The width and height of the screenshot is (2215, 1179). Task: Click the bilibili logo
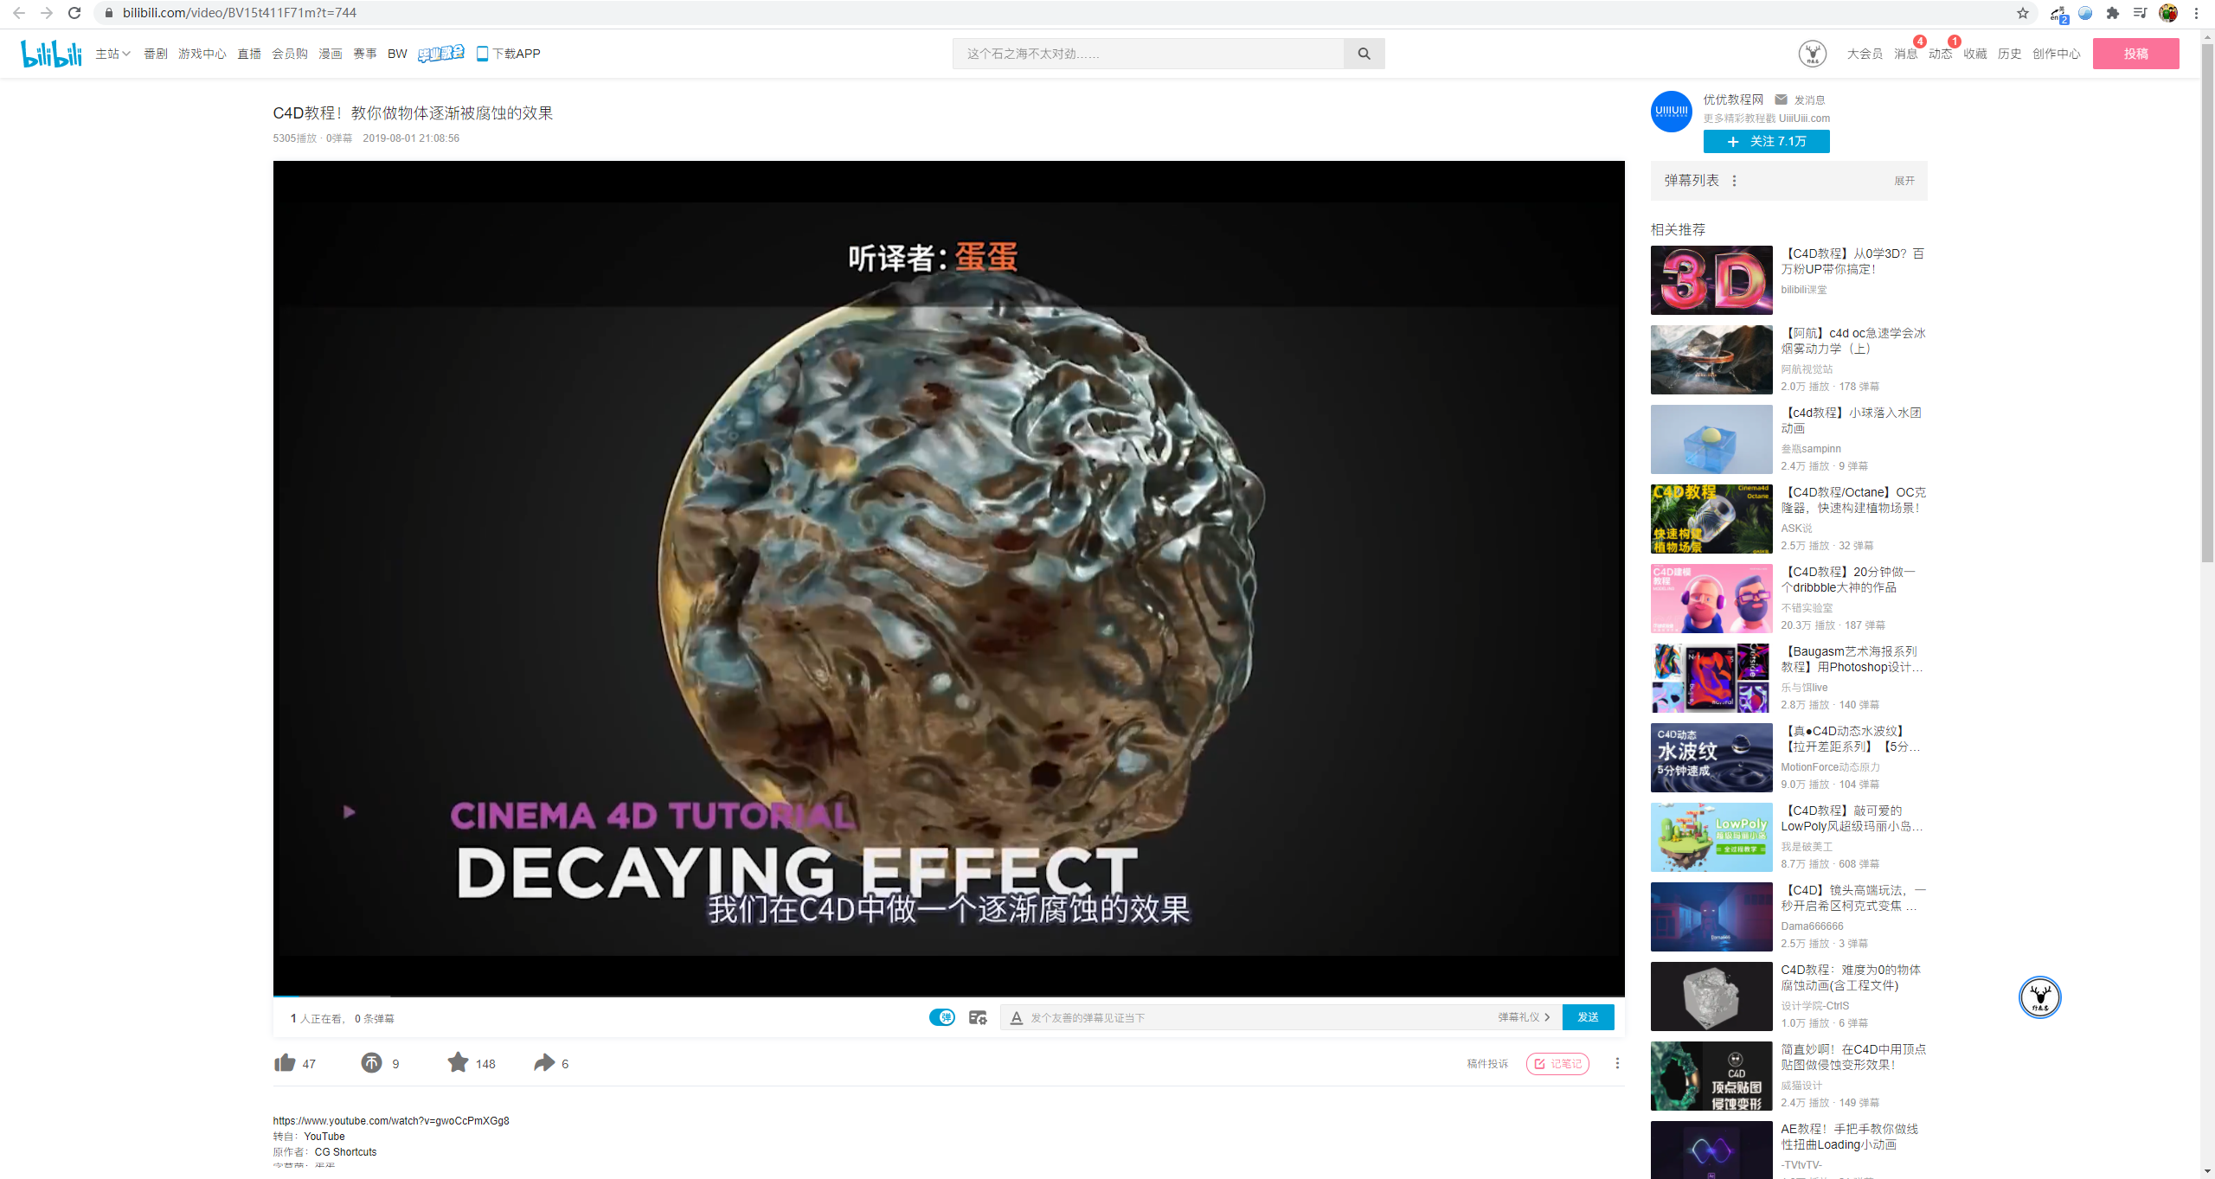click(51, 54)
